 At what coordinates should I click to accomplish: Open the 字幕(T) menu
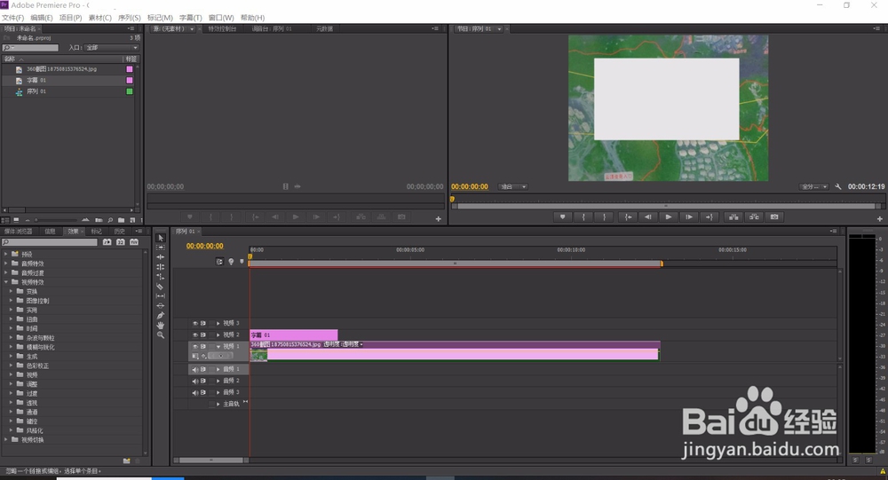190,18
